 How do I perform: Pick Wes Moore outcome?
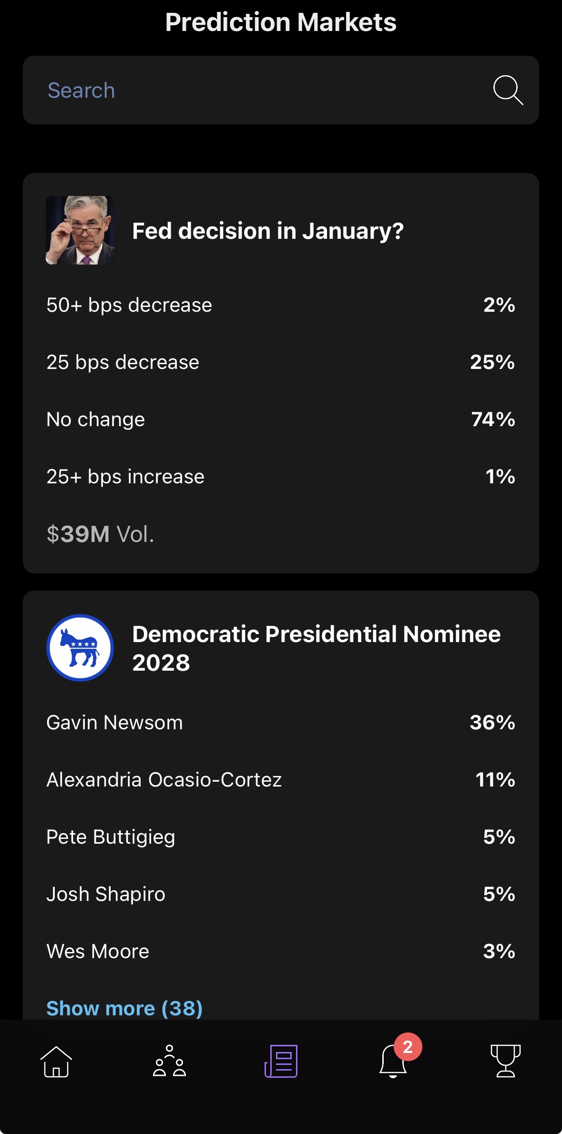point(281,951)
